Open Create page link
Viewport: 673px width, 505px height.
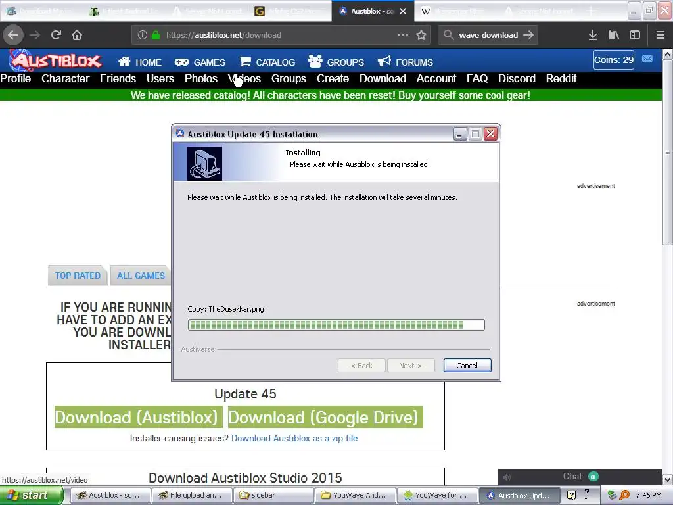[x=333, y=79]
